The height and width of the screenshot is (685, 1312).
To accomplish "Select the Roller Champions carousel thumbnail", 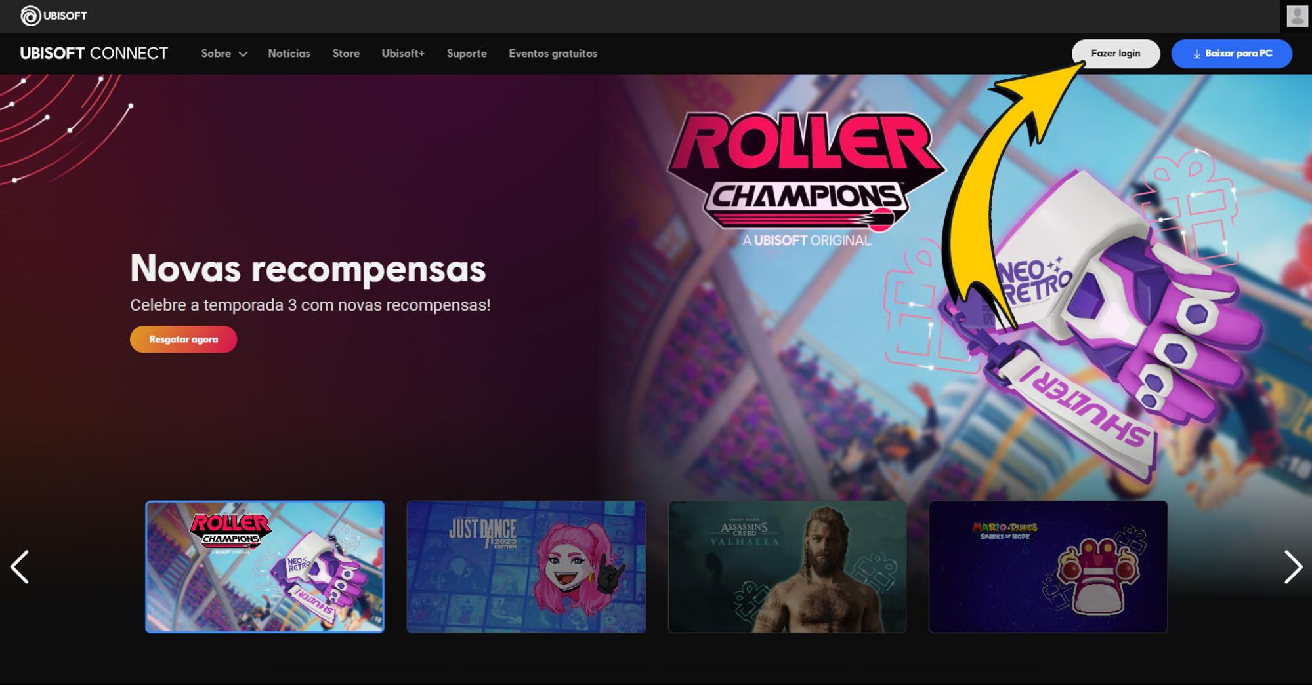I will 265,567.
